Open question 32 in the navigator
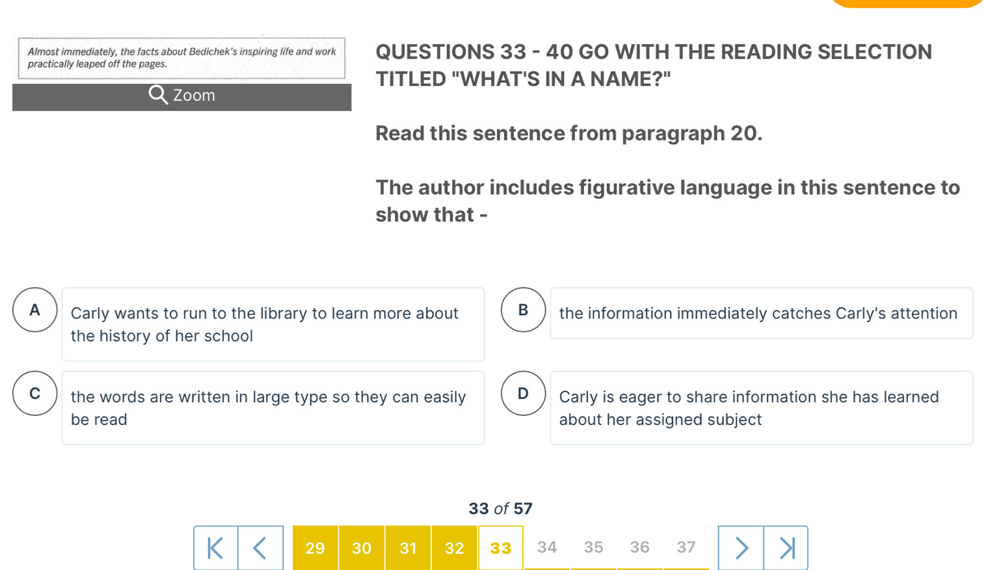988x570 pixels. (454, 548)
